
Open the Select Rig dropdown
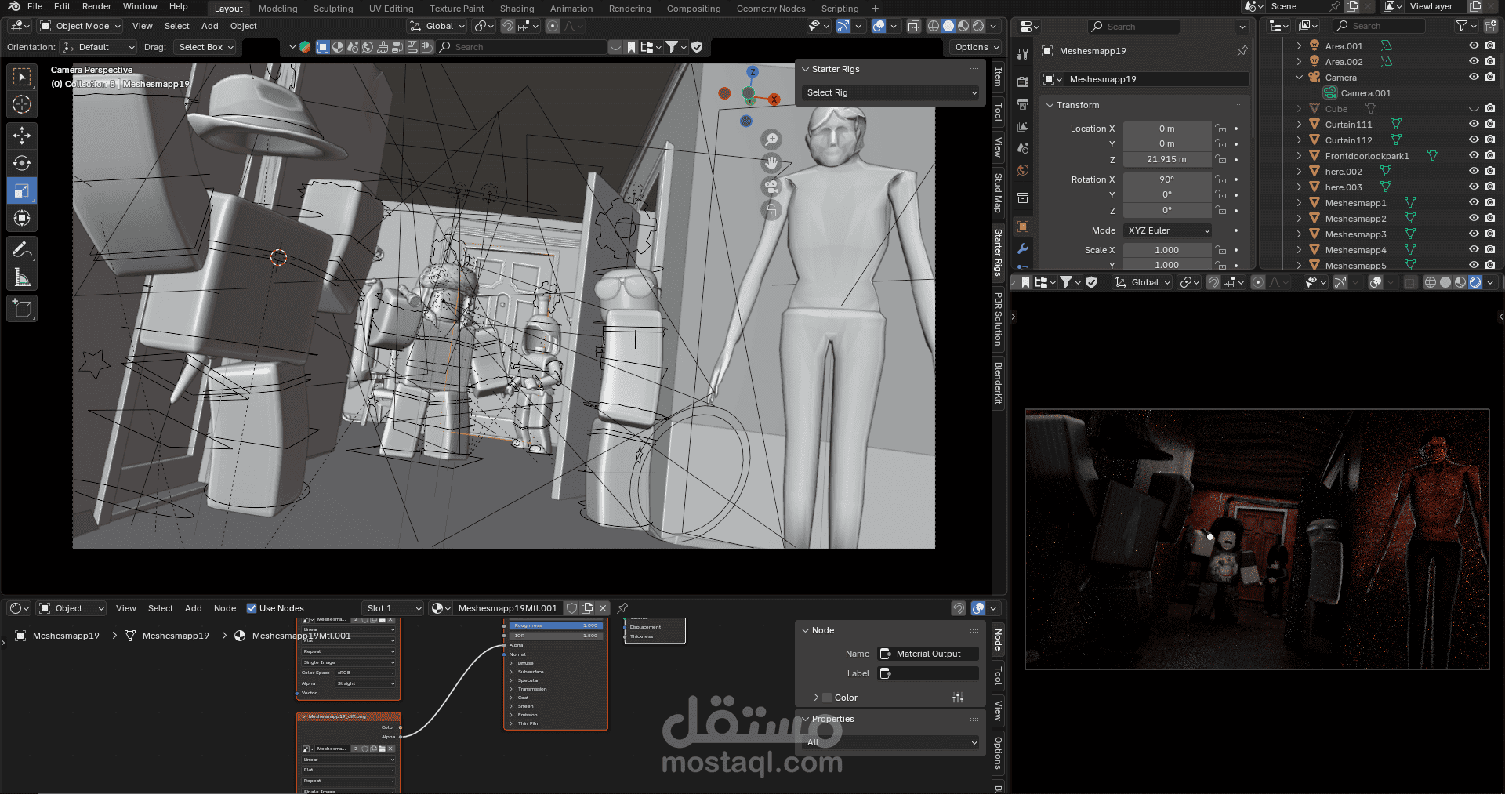coord(891,92)
